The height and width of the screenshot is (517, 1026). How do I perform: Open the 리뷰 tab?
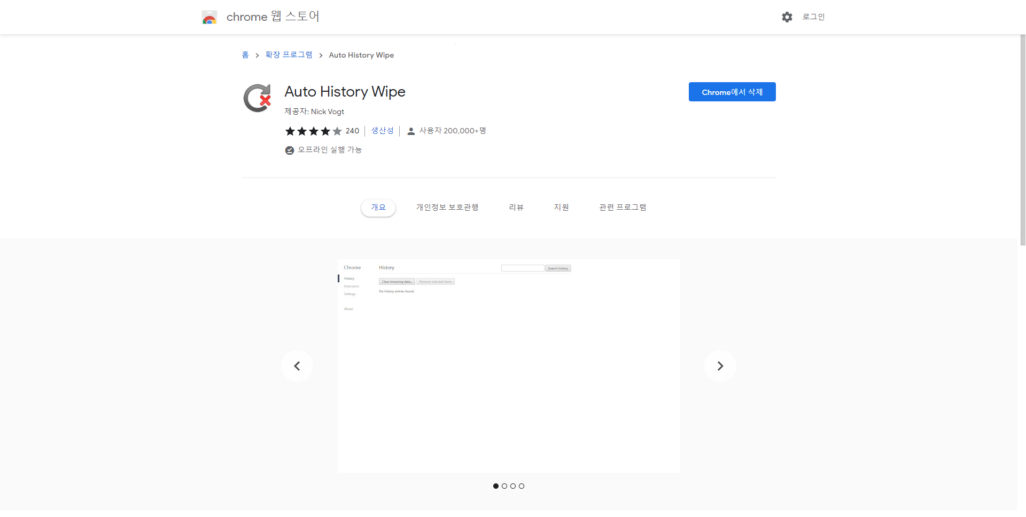[516, 208]
